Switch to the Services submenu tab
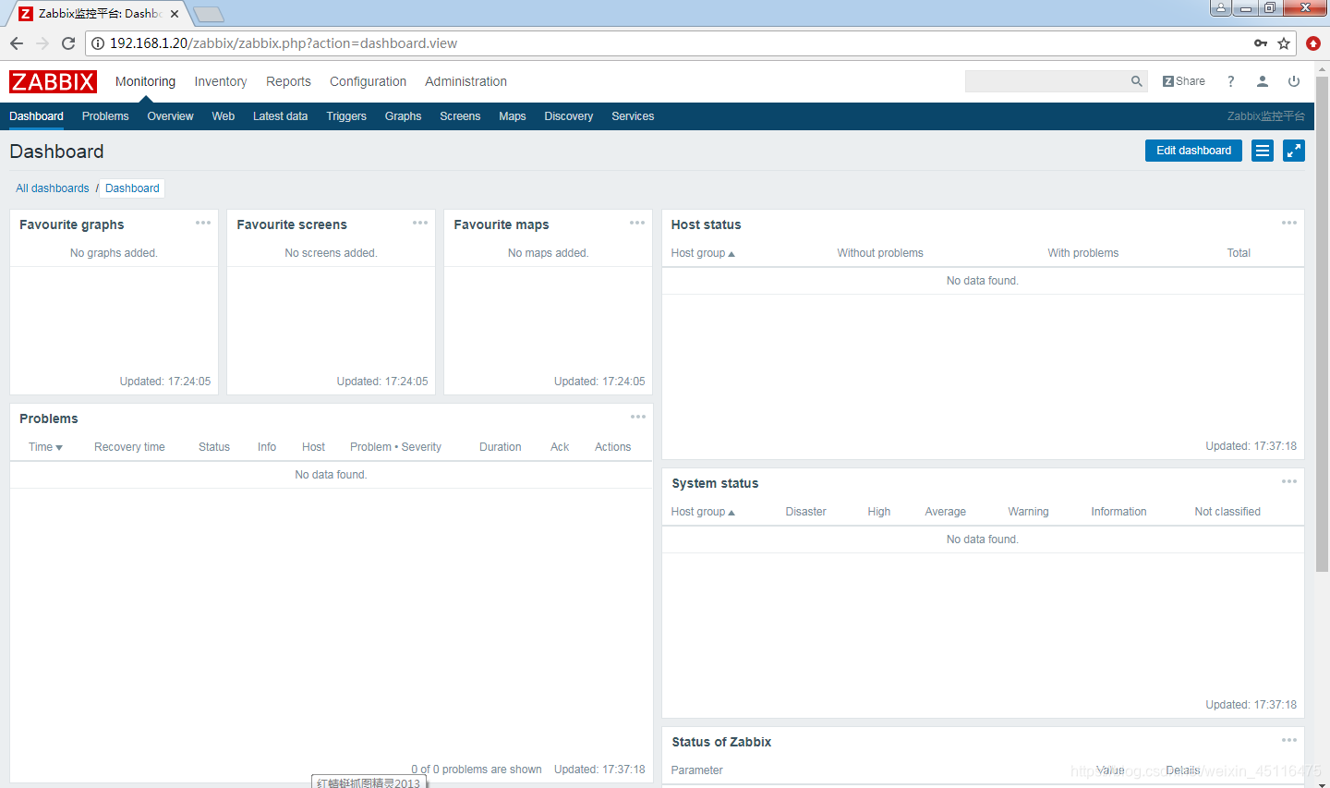This screenshot has width=1330, height=788. tap(633, 116)
